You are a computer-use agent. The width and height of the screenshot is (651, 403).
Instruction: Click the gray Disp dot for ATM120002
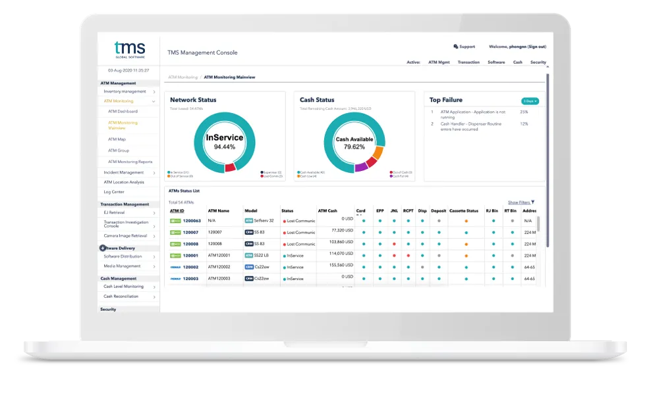point(422,266)
